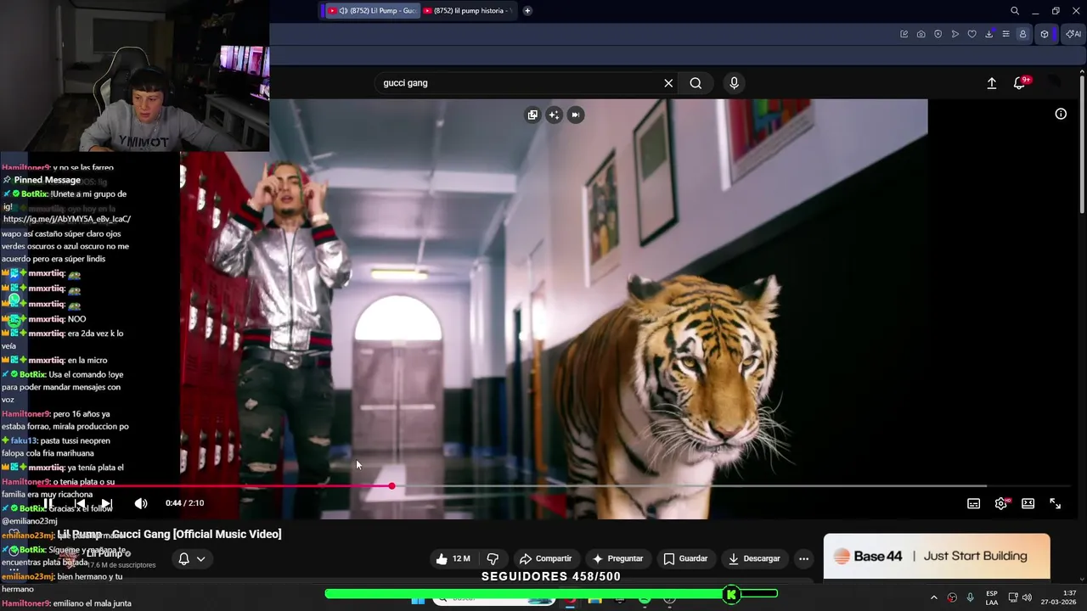Open the taskbar volume speaker icon
Viewport: 1087px width, 611px height.
coord(1027,597)
